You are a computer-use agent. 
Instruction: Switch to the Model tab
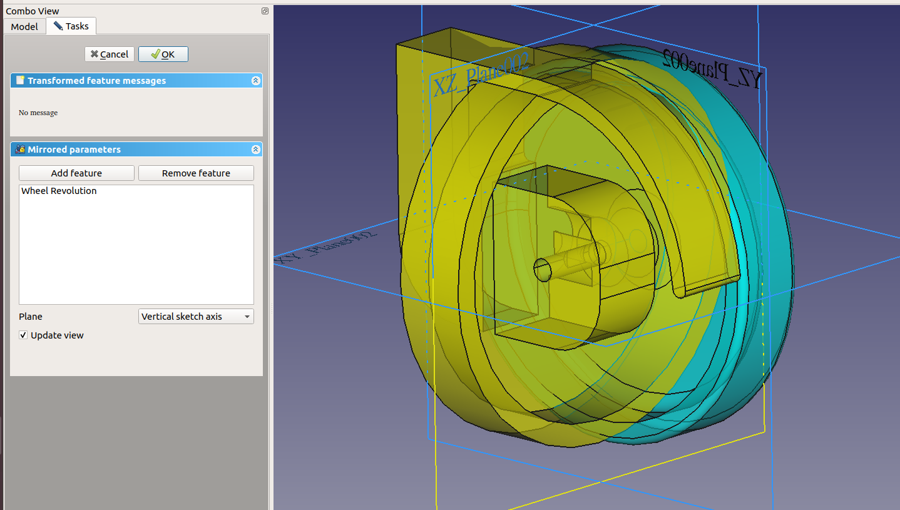click(x=24, y=26)
